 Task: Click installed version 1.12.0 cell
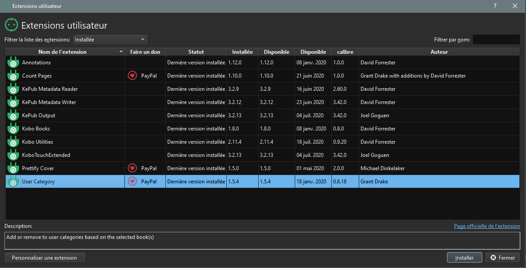[x=243, y=62]
